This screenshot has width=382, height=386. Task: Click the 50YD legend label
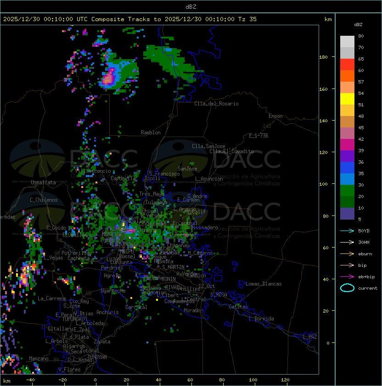[364, 231]
